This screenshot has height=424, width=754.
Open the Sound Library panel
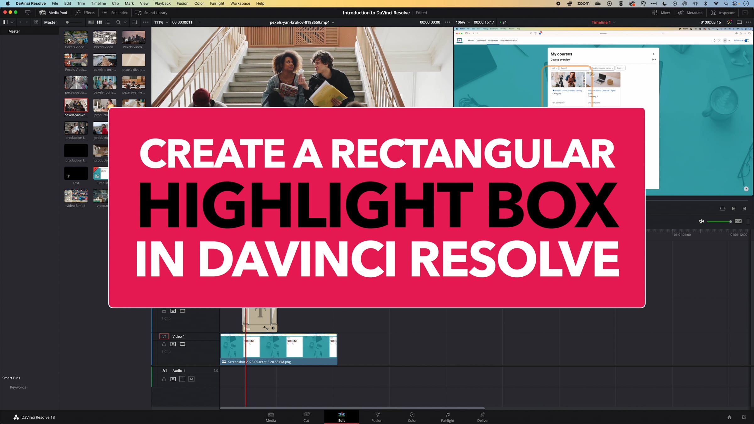[x=151, y=13]
